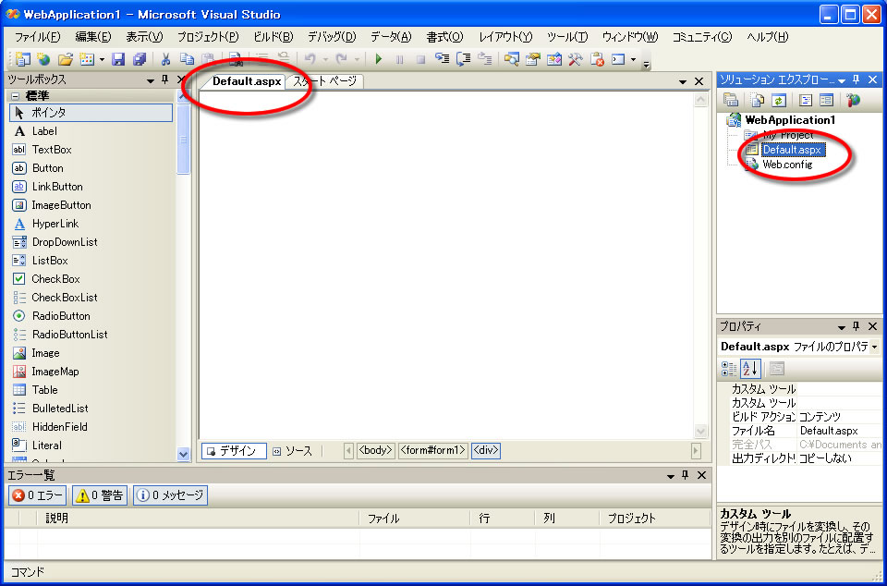Open Solution Explorer from the toolbar icon
Viewport: 887px width, 586px height.
point(511,59)
